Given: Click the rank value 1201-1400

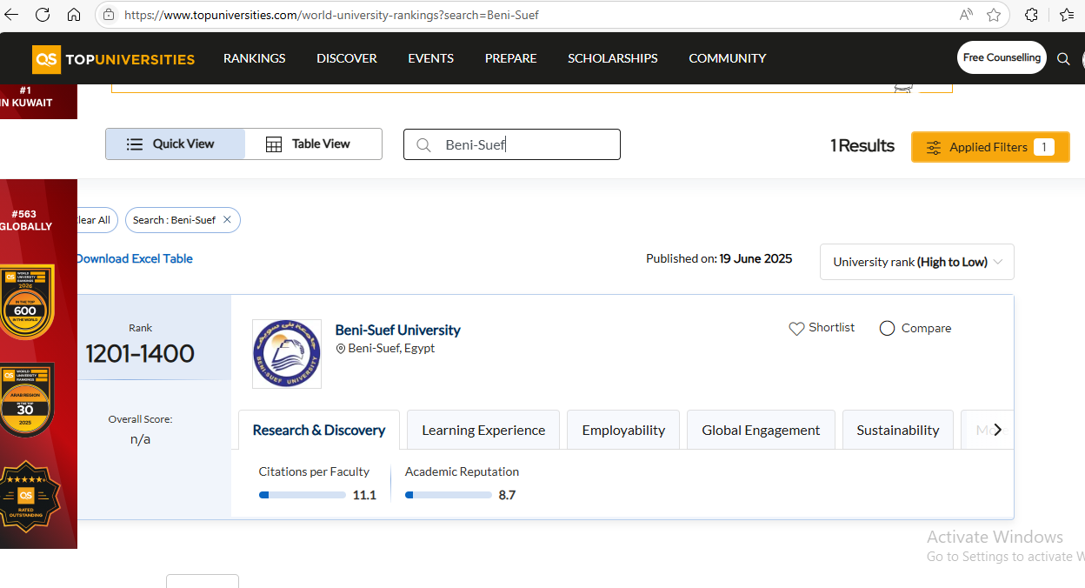Looking at the screenshot, I should (140, 354).
